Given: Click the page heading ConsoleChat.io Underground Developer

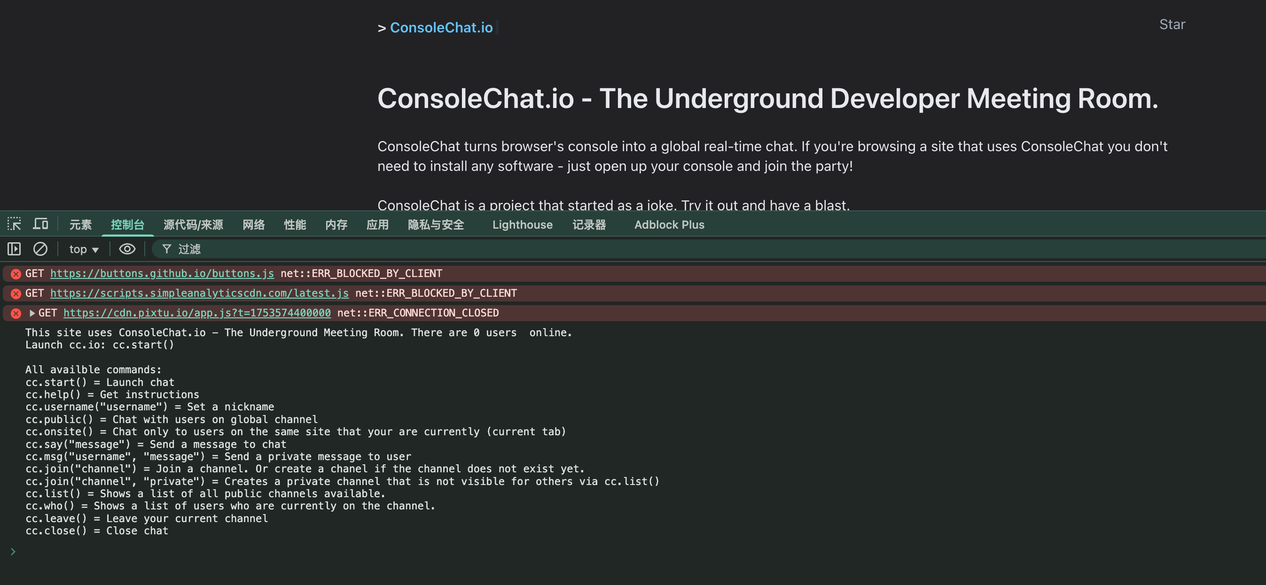Looking at the screenshot, I should (768, 99).
